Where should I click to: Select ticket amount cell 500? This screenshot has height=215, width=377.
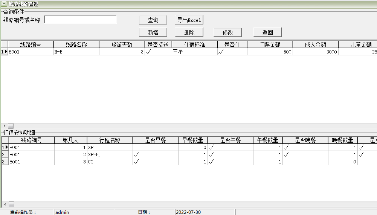(x=270, y=52)
